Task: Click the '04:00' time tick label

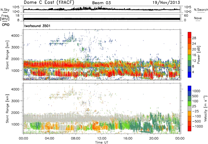Action: [x=49, y=139]
